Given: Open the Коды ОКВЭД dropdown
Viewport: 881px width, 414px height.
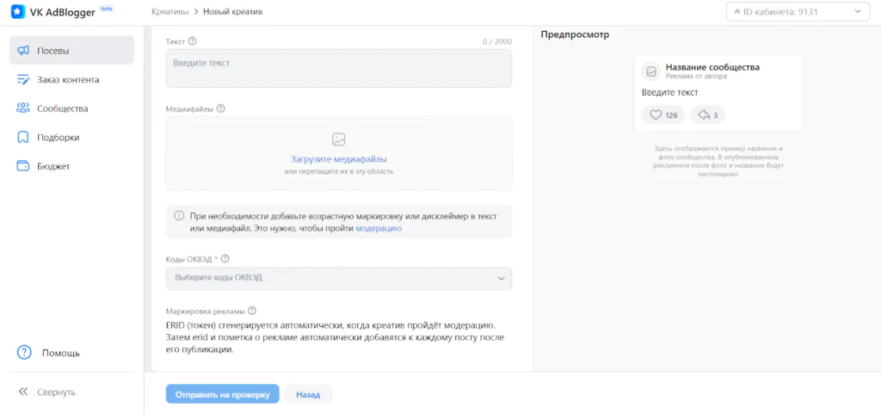Looking at the screenshot, I should (x=339, y=278).
